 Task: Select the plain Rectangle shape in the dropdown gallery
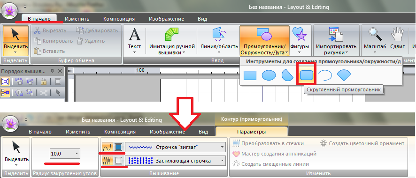[x=250, y=75]
